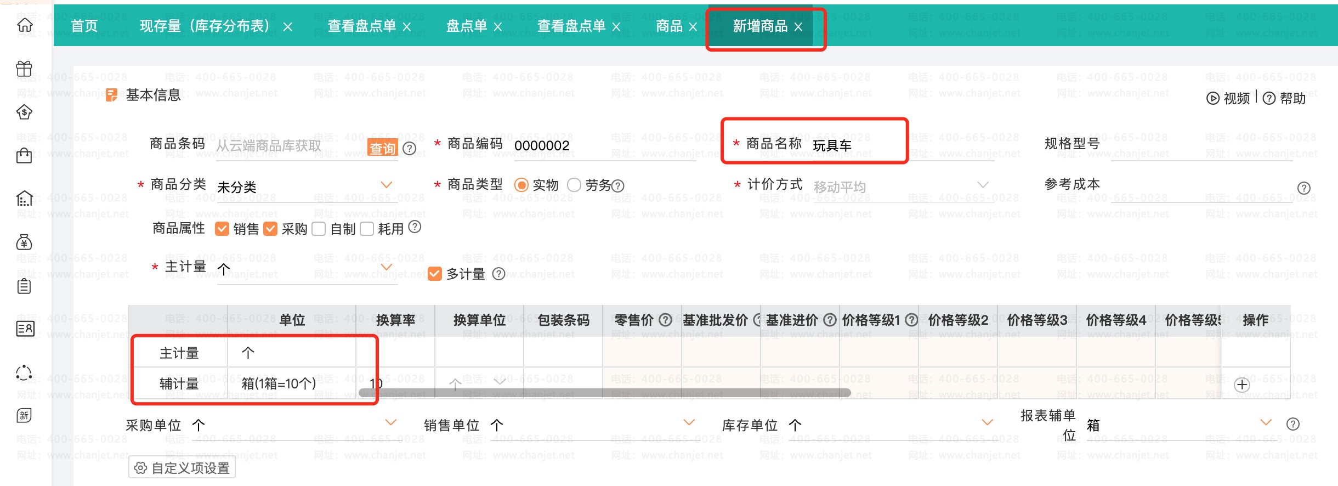Open the 视频 tutorial link
This screenshot has height=486, width=1338.
pyautogui.click(x=1228, y=98)
